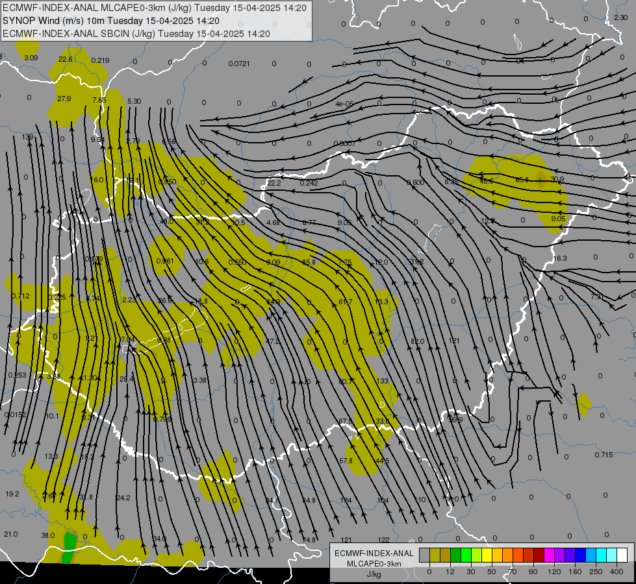
Task: Choose the magenta legend swatch
Action: [550, 555]
